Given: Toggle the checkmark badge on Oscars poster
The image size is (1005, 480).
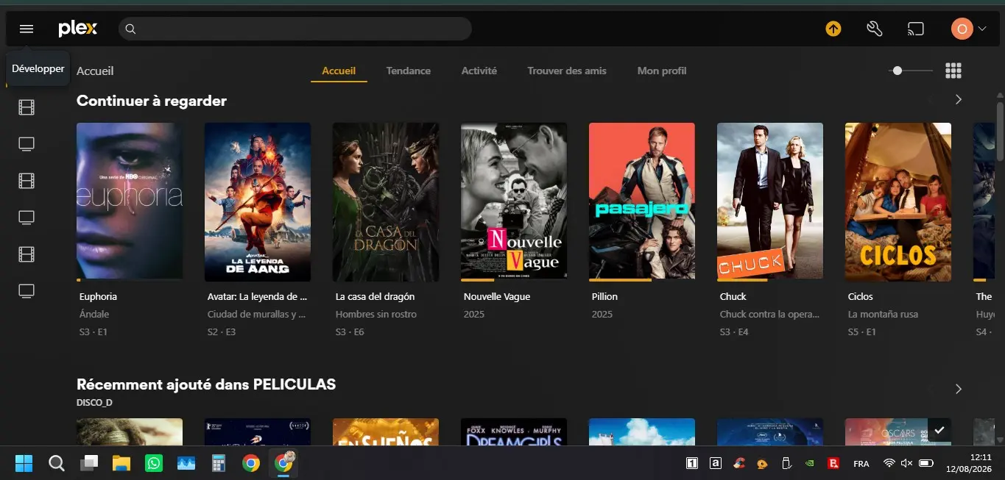Looking at the screenshot, I should tap(939, 430).
